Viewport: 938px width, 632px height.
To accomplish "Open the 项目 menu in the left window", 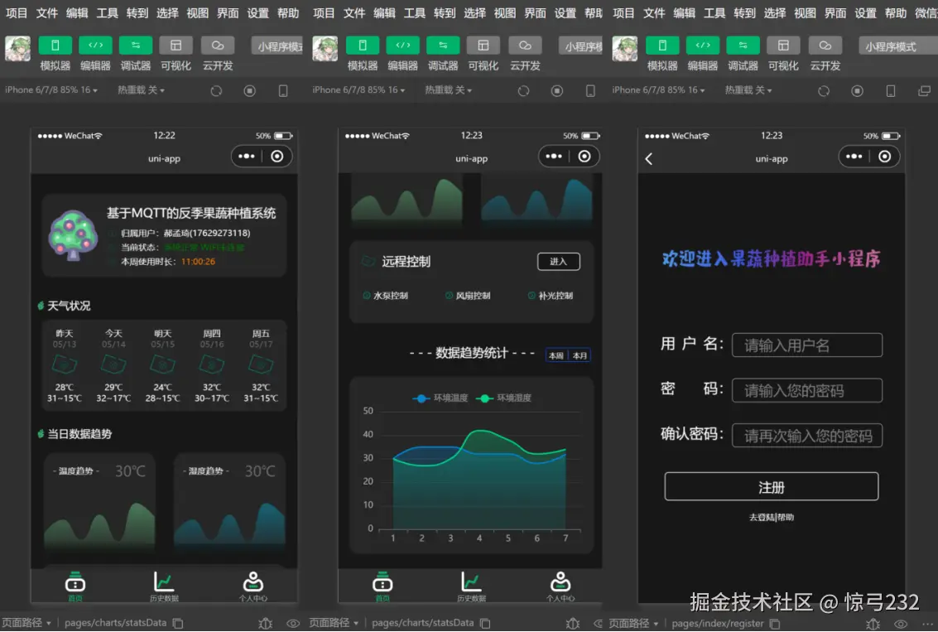I will (x=17, y=13).
